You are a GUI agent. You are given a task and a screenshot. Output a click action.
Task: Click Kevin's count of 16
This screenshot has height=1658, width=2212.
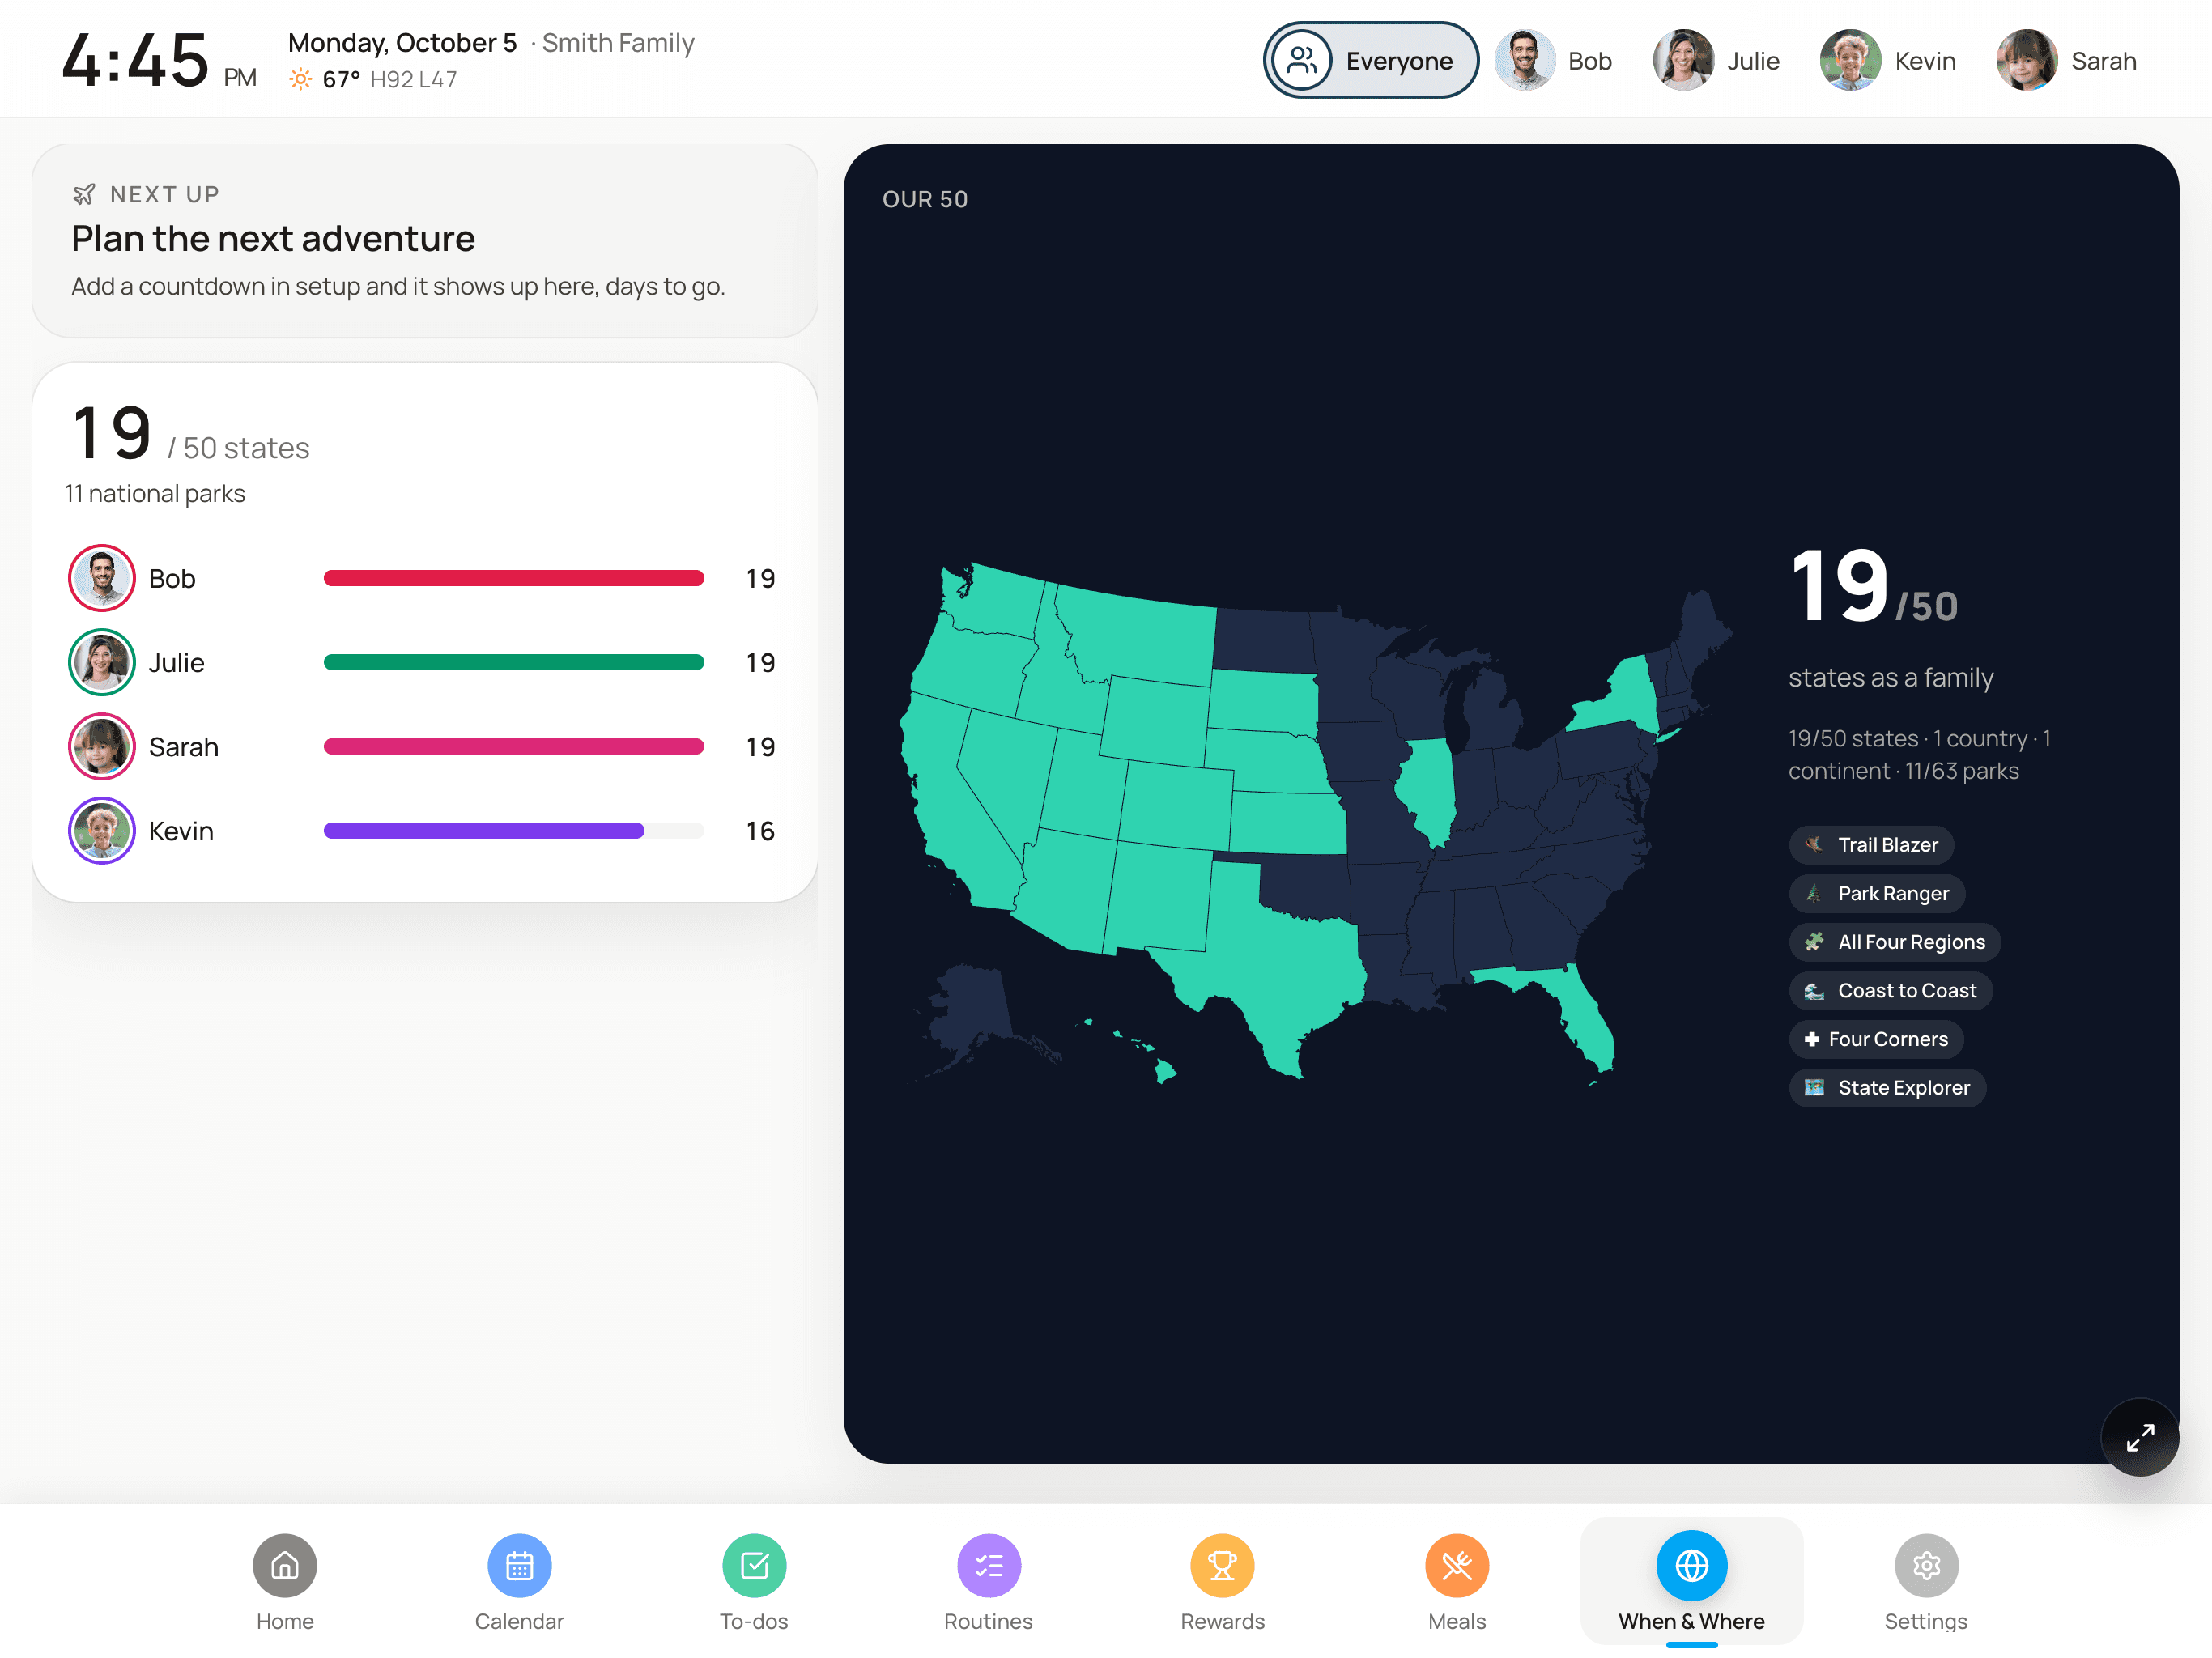click(x=760, y=830)
